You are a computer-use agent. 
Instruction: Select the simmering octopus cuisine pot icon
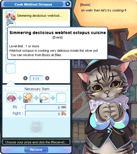coord(11,16)
